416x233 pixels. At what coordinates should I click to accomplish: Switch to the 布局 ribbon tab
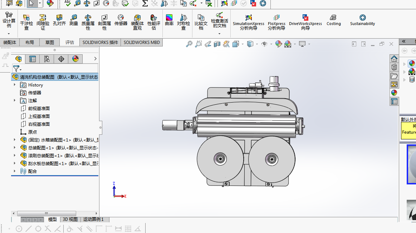[x=29, y=43]
